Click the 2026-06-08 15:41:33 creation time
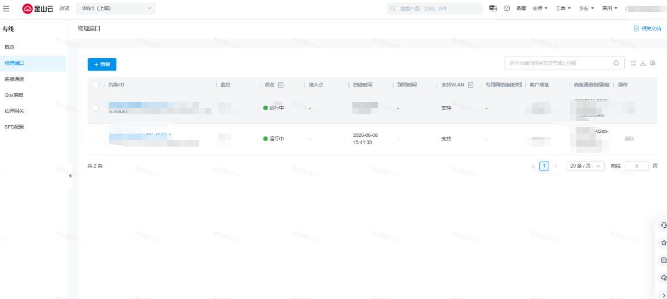The height and width of the screenshot is (299, 667). [x=365, y=139]
